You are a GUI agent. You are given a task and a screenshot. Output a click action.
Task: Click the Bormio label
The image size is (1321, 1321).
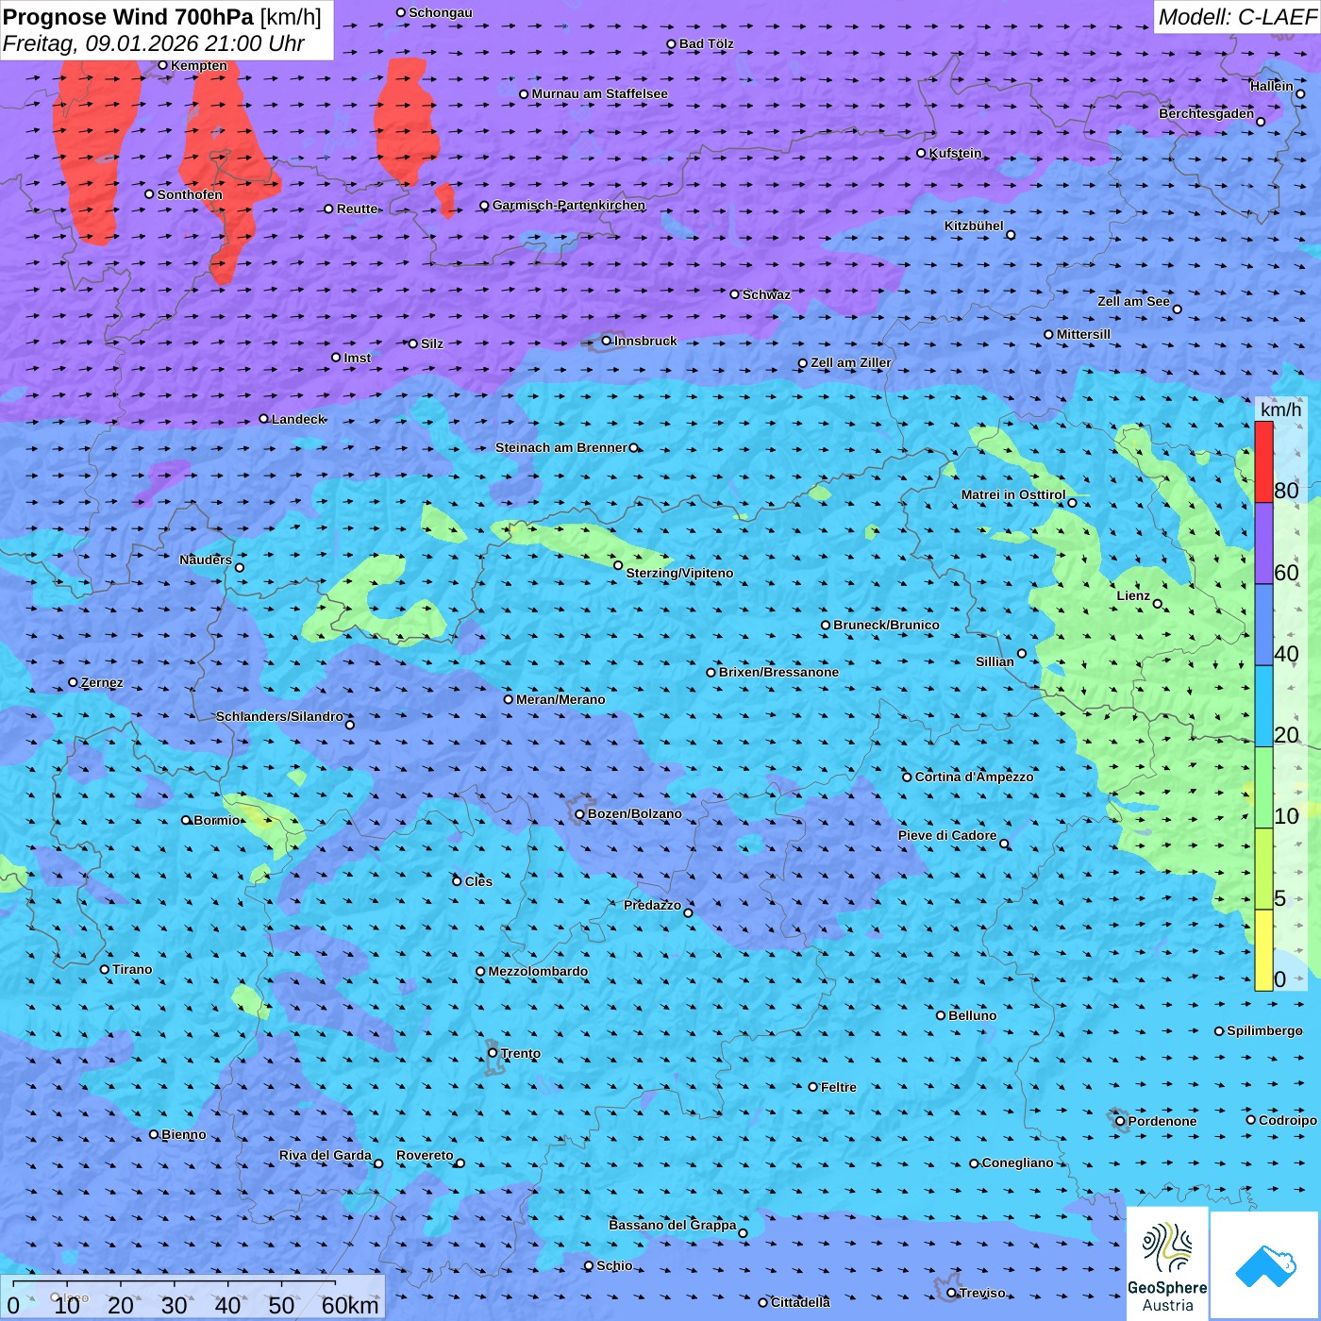click(217, 820)
